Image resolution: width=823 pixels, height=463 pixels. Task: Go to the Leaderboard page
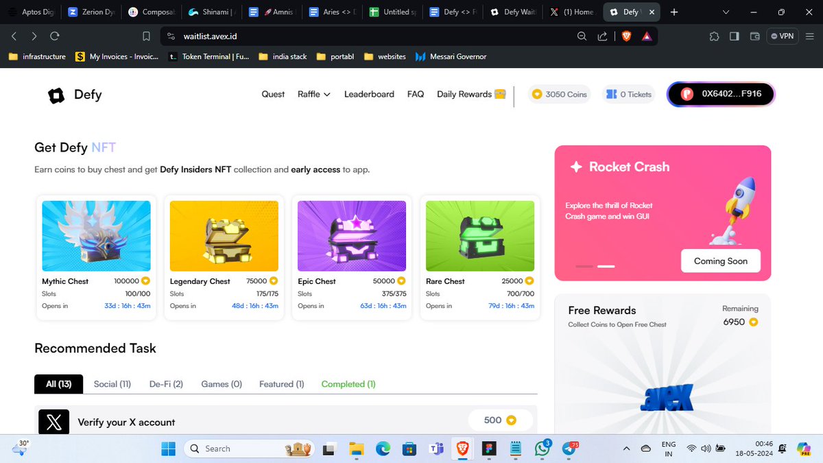pyautogui.click(x=369, y=95)
